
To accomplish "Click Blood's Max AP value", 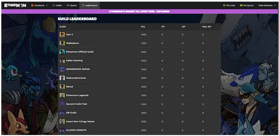I will (x=203, y=87).
